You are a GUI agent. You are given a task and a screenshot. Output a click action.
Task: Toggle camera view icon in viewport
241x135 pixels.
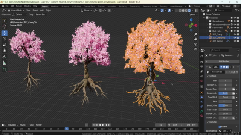click(x=195, y=44)
